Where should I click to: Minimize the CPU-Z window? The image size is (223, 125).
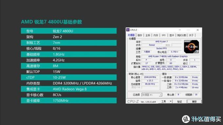pyautogui.click(x=180, y=30)
